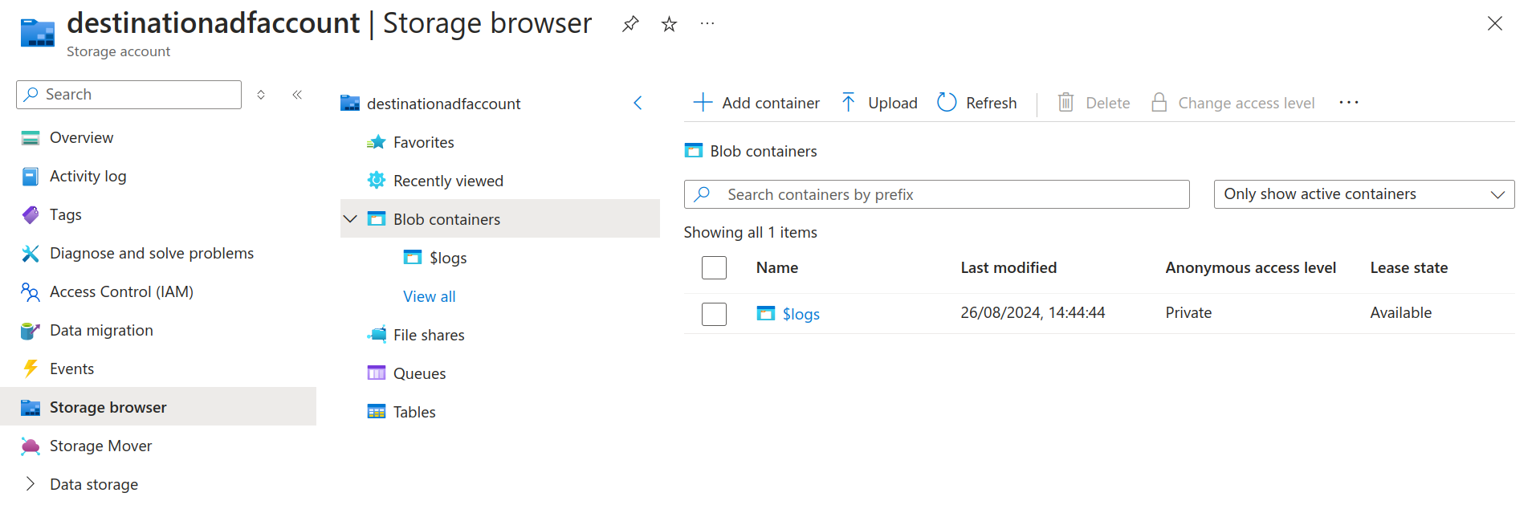Image resolution: width=1536 pixels, height=505 pixels.
Task: Click the Data migration bucket icon
Action: coord(31,331)
